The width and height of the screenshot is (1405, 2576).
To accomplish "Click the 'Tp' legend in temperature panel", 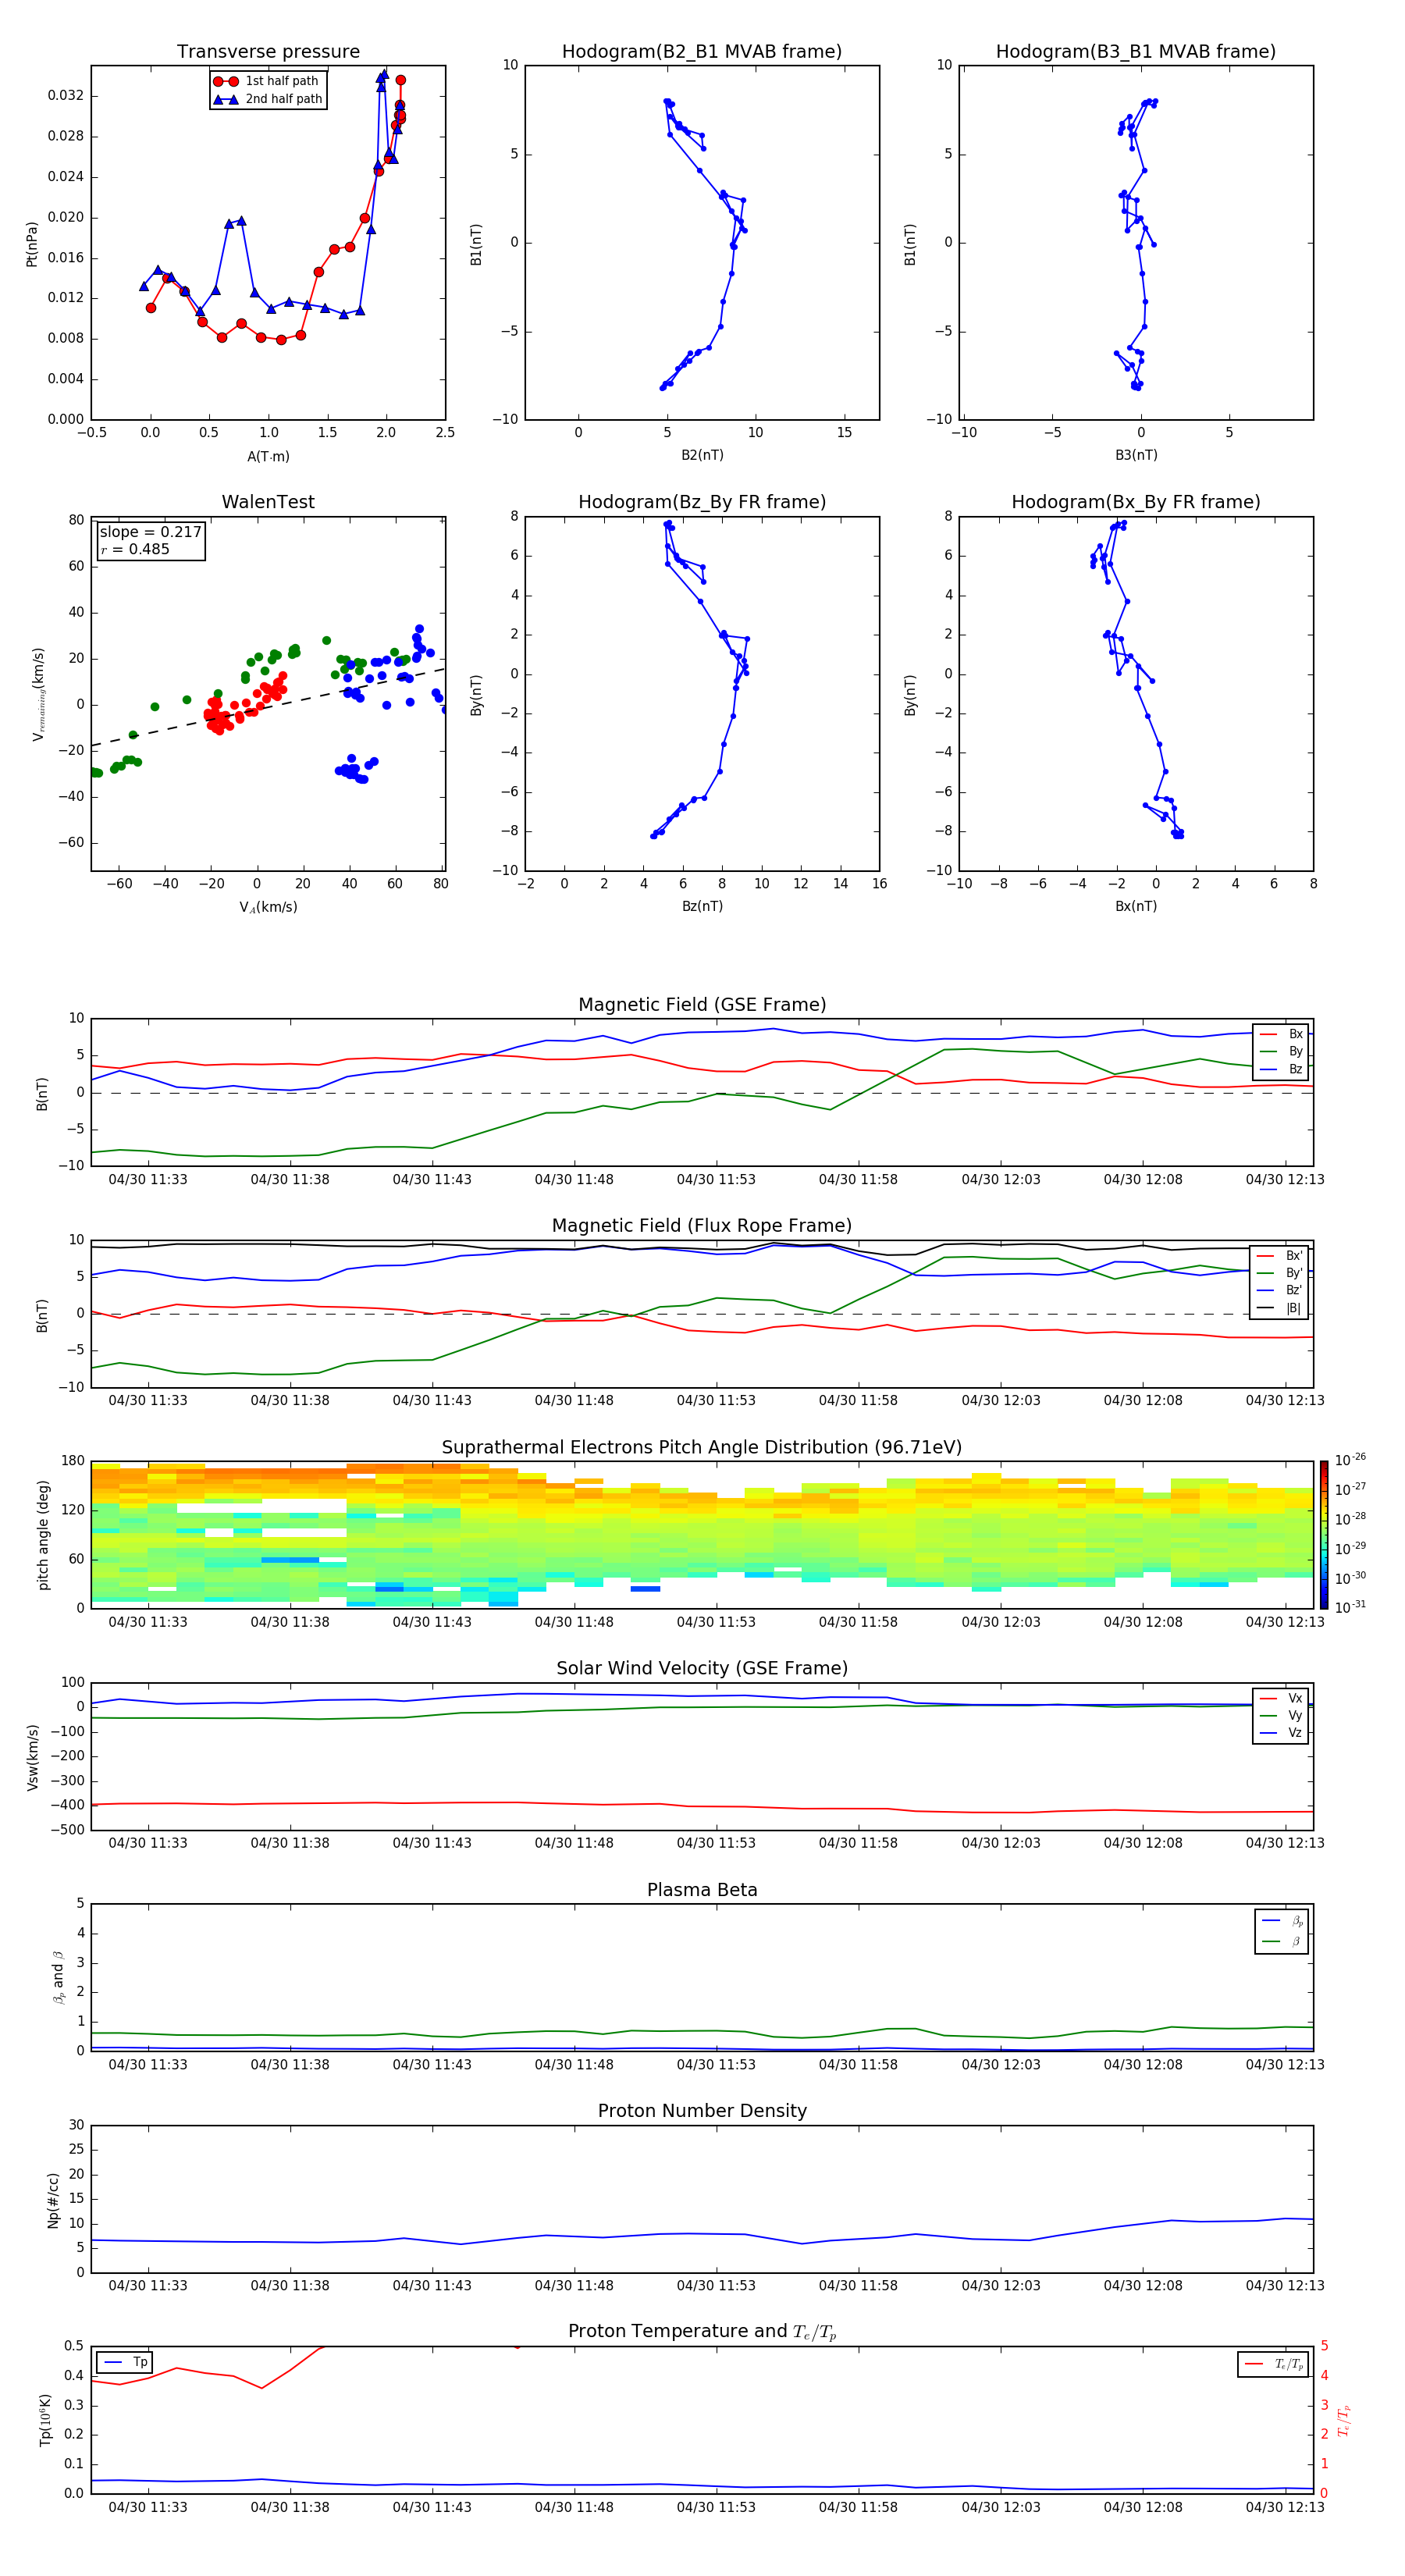I will coord(125,2362).
